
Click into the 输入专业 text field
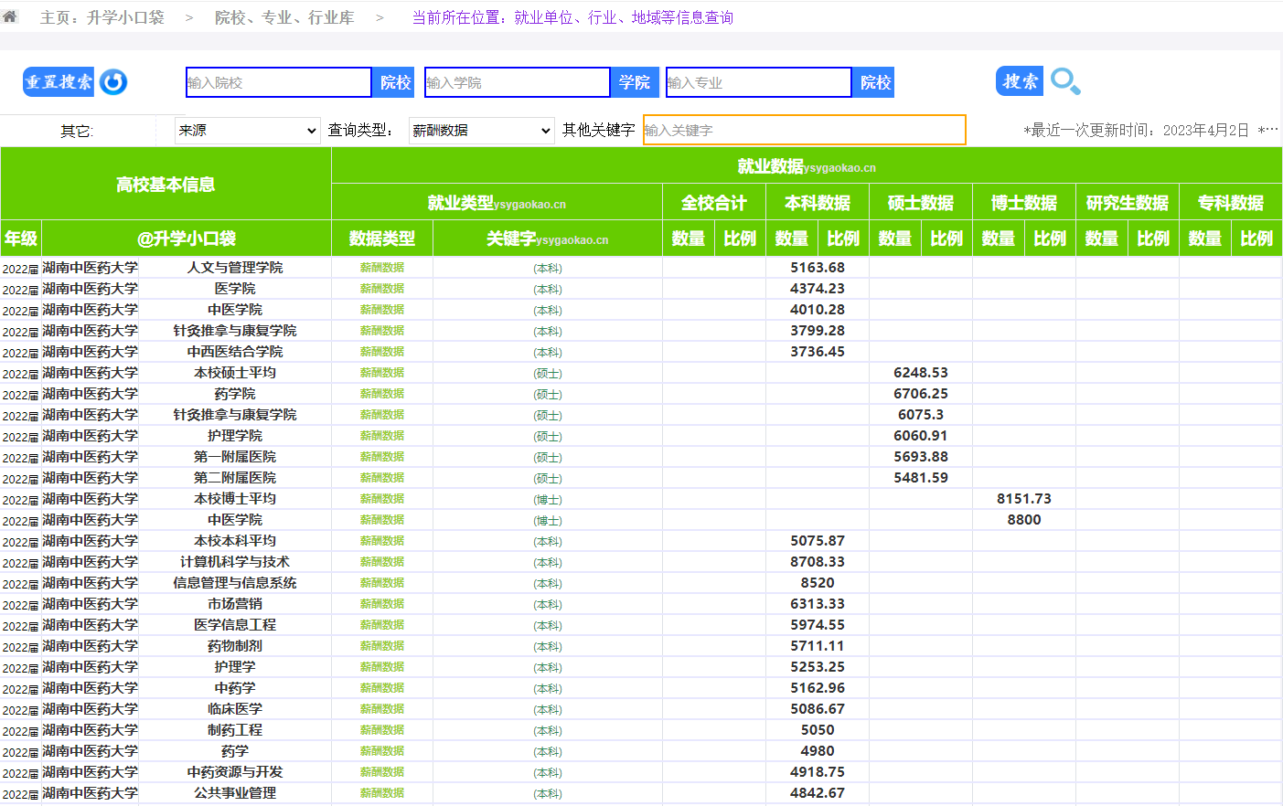click(x=758, y=82)
